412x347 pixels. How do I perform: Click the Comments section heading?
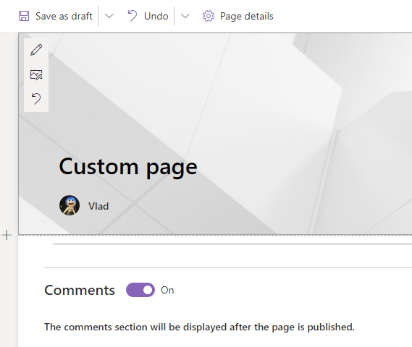coord(80,290)
